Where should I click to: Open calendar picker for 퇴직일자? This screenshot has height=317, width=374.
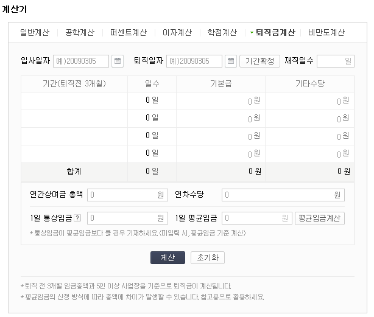(x=231, y=61)
